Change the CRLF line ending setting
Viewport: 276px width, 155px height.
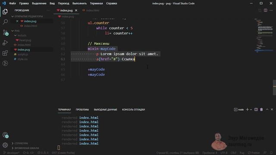coord(233,153)
